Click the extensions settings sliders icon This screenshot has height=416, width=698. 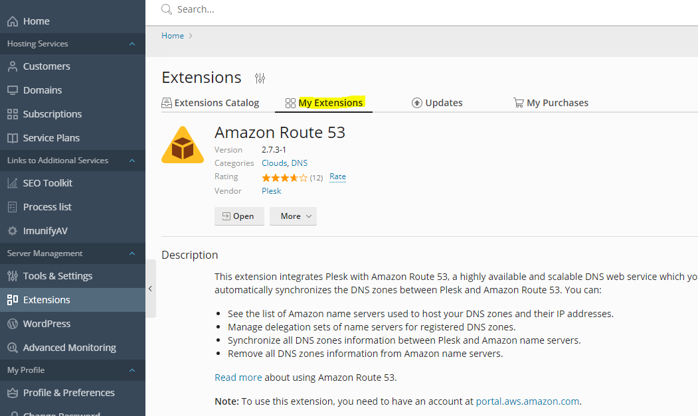pos(260,78)
